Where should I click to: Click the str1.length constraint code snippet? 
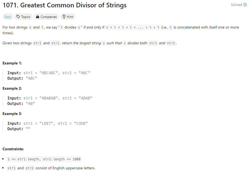point(44,159)
